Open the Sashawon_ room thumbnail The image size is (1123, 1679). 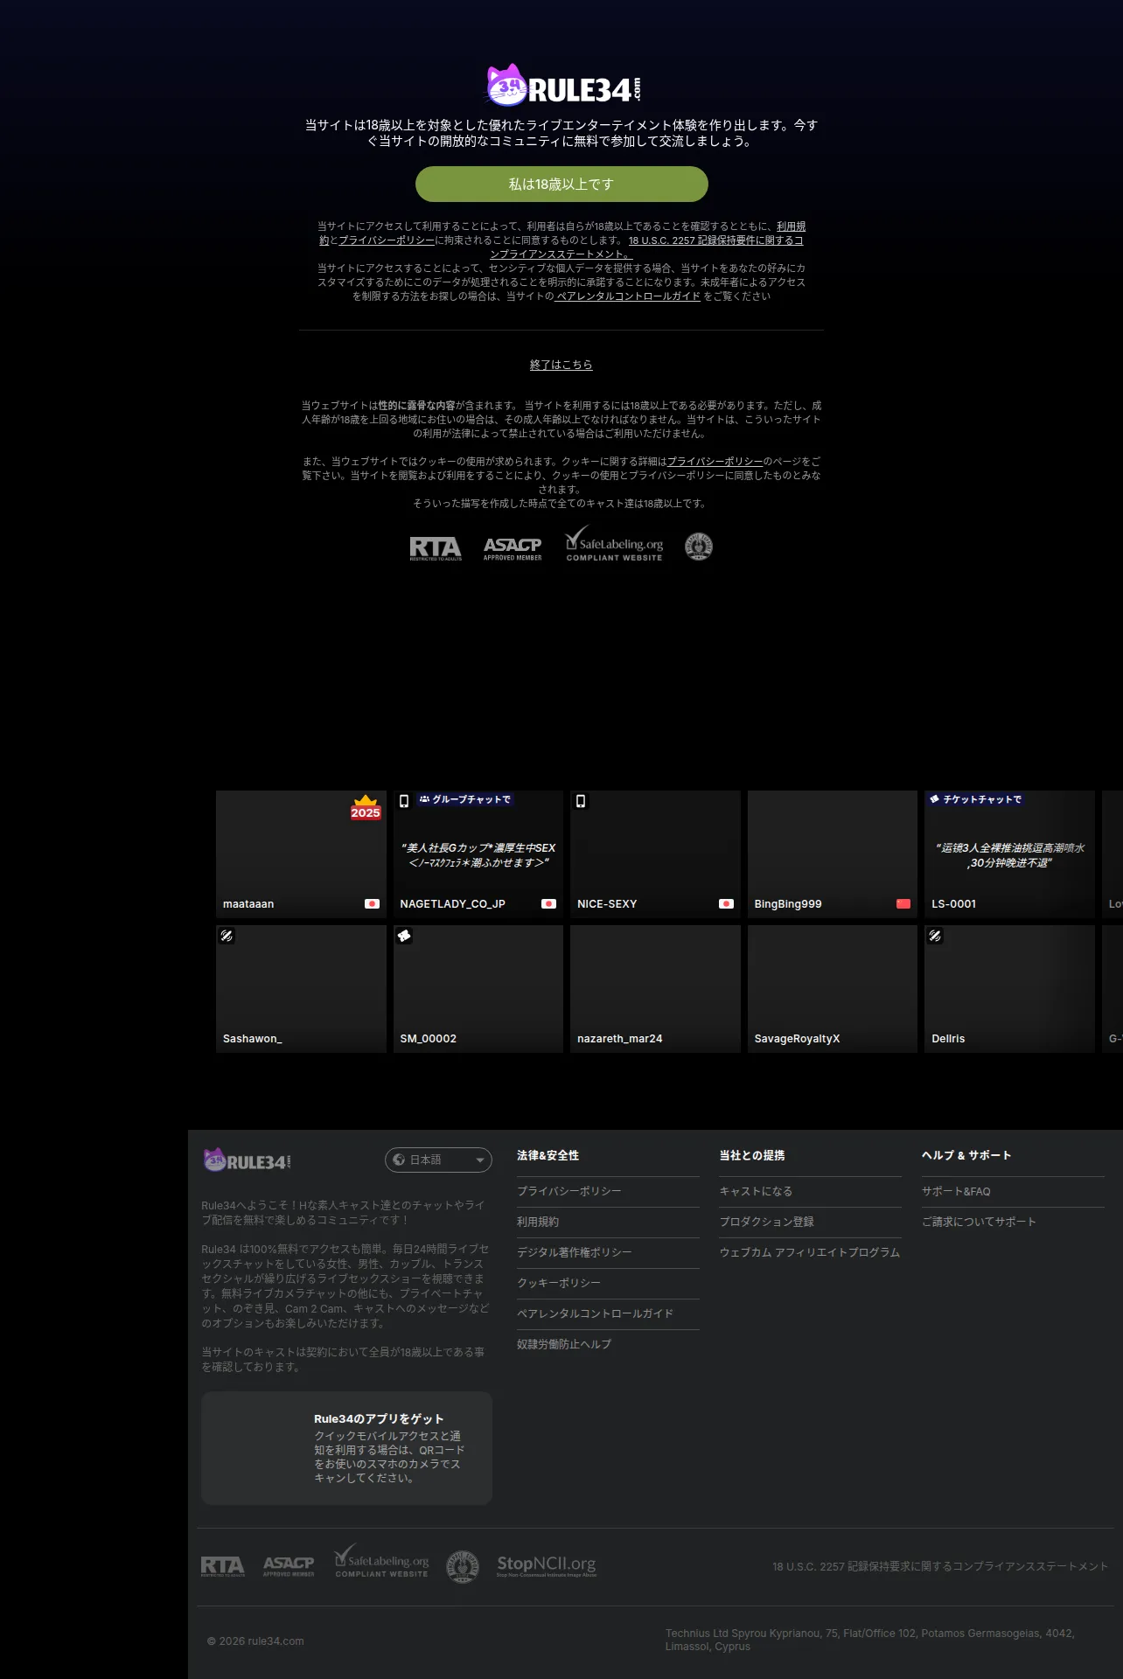click(301, 989)
